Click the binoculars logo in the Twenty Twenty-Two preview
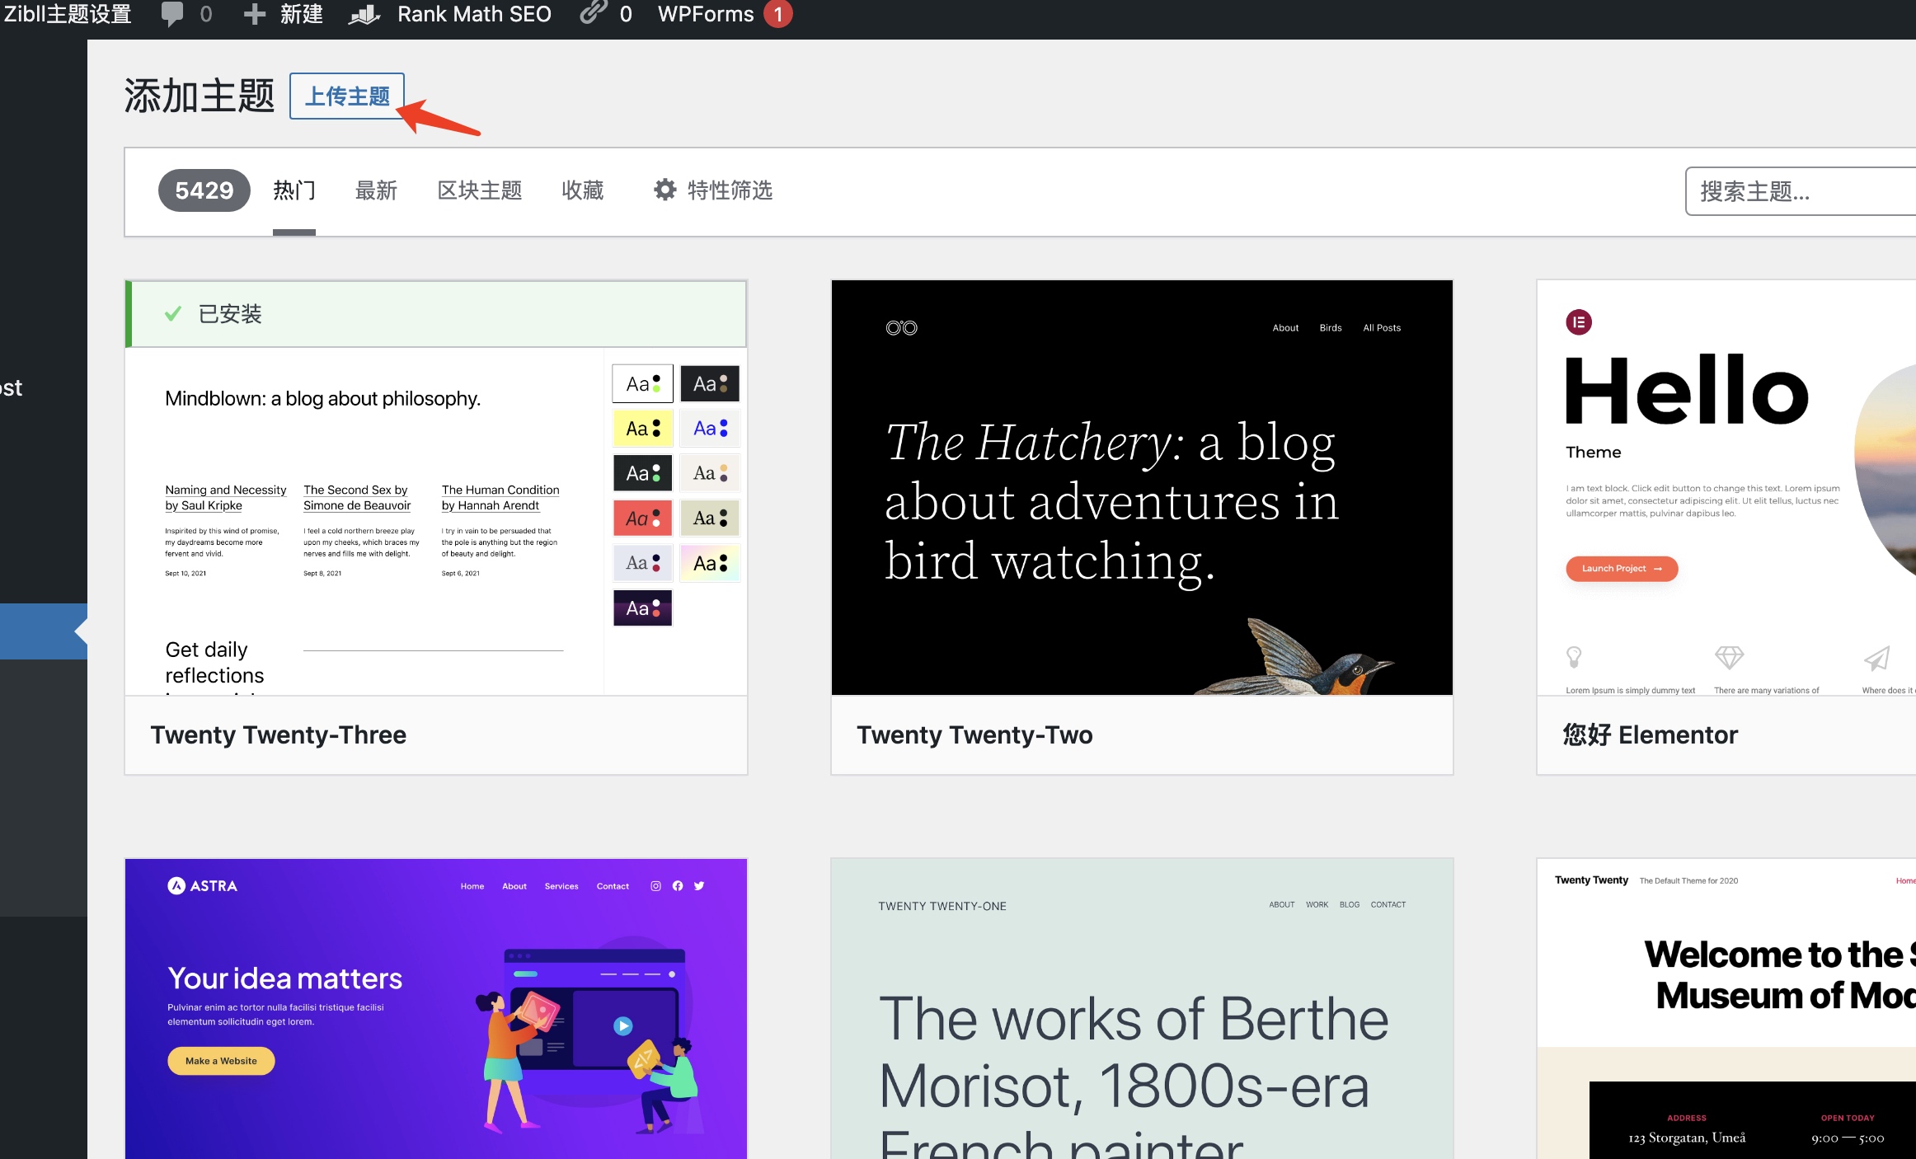Image resolution: width=1916 pixels, height=1159 pixels. pos(901,328)
